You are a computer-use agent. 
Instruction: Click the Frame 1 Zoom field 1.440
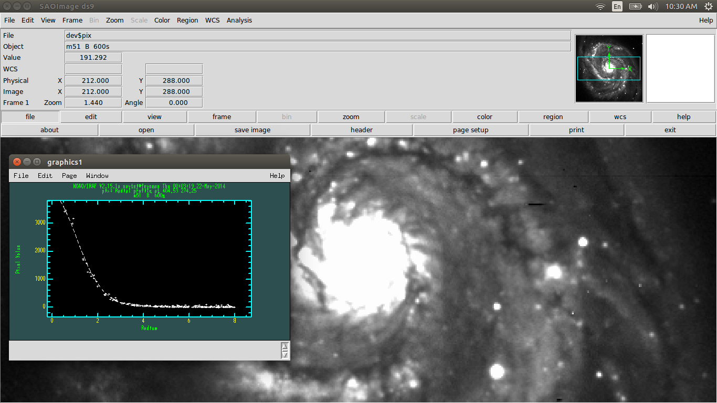(x=93, y=103)
